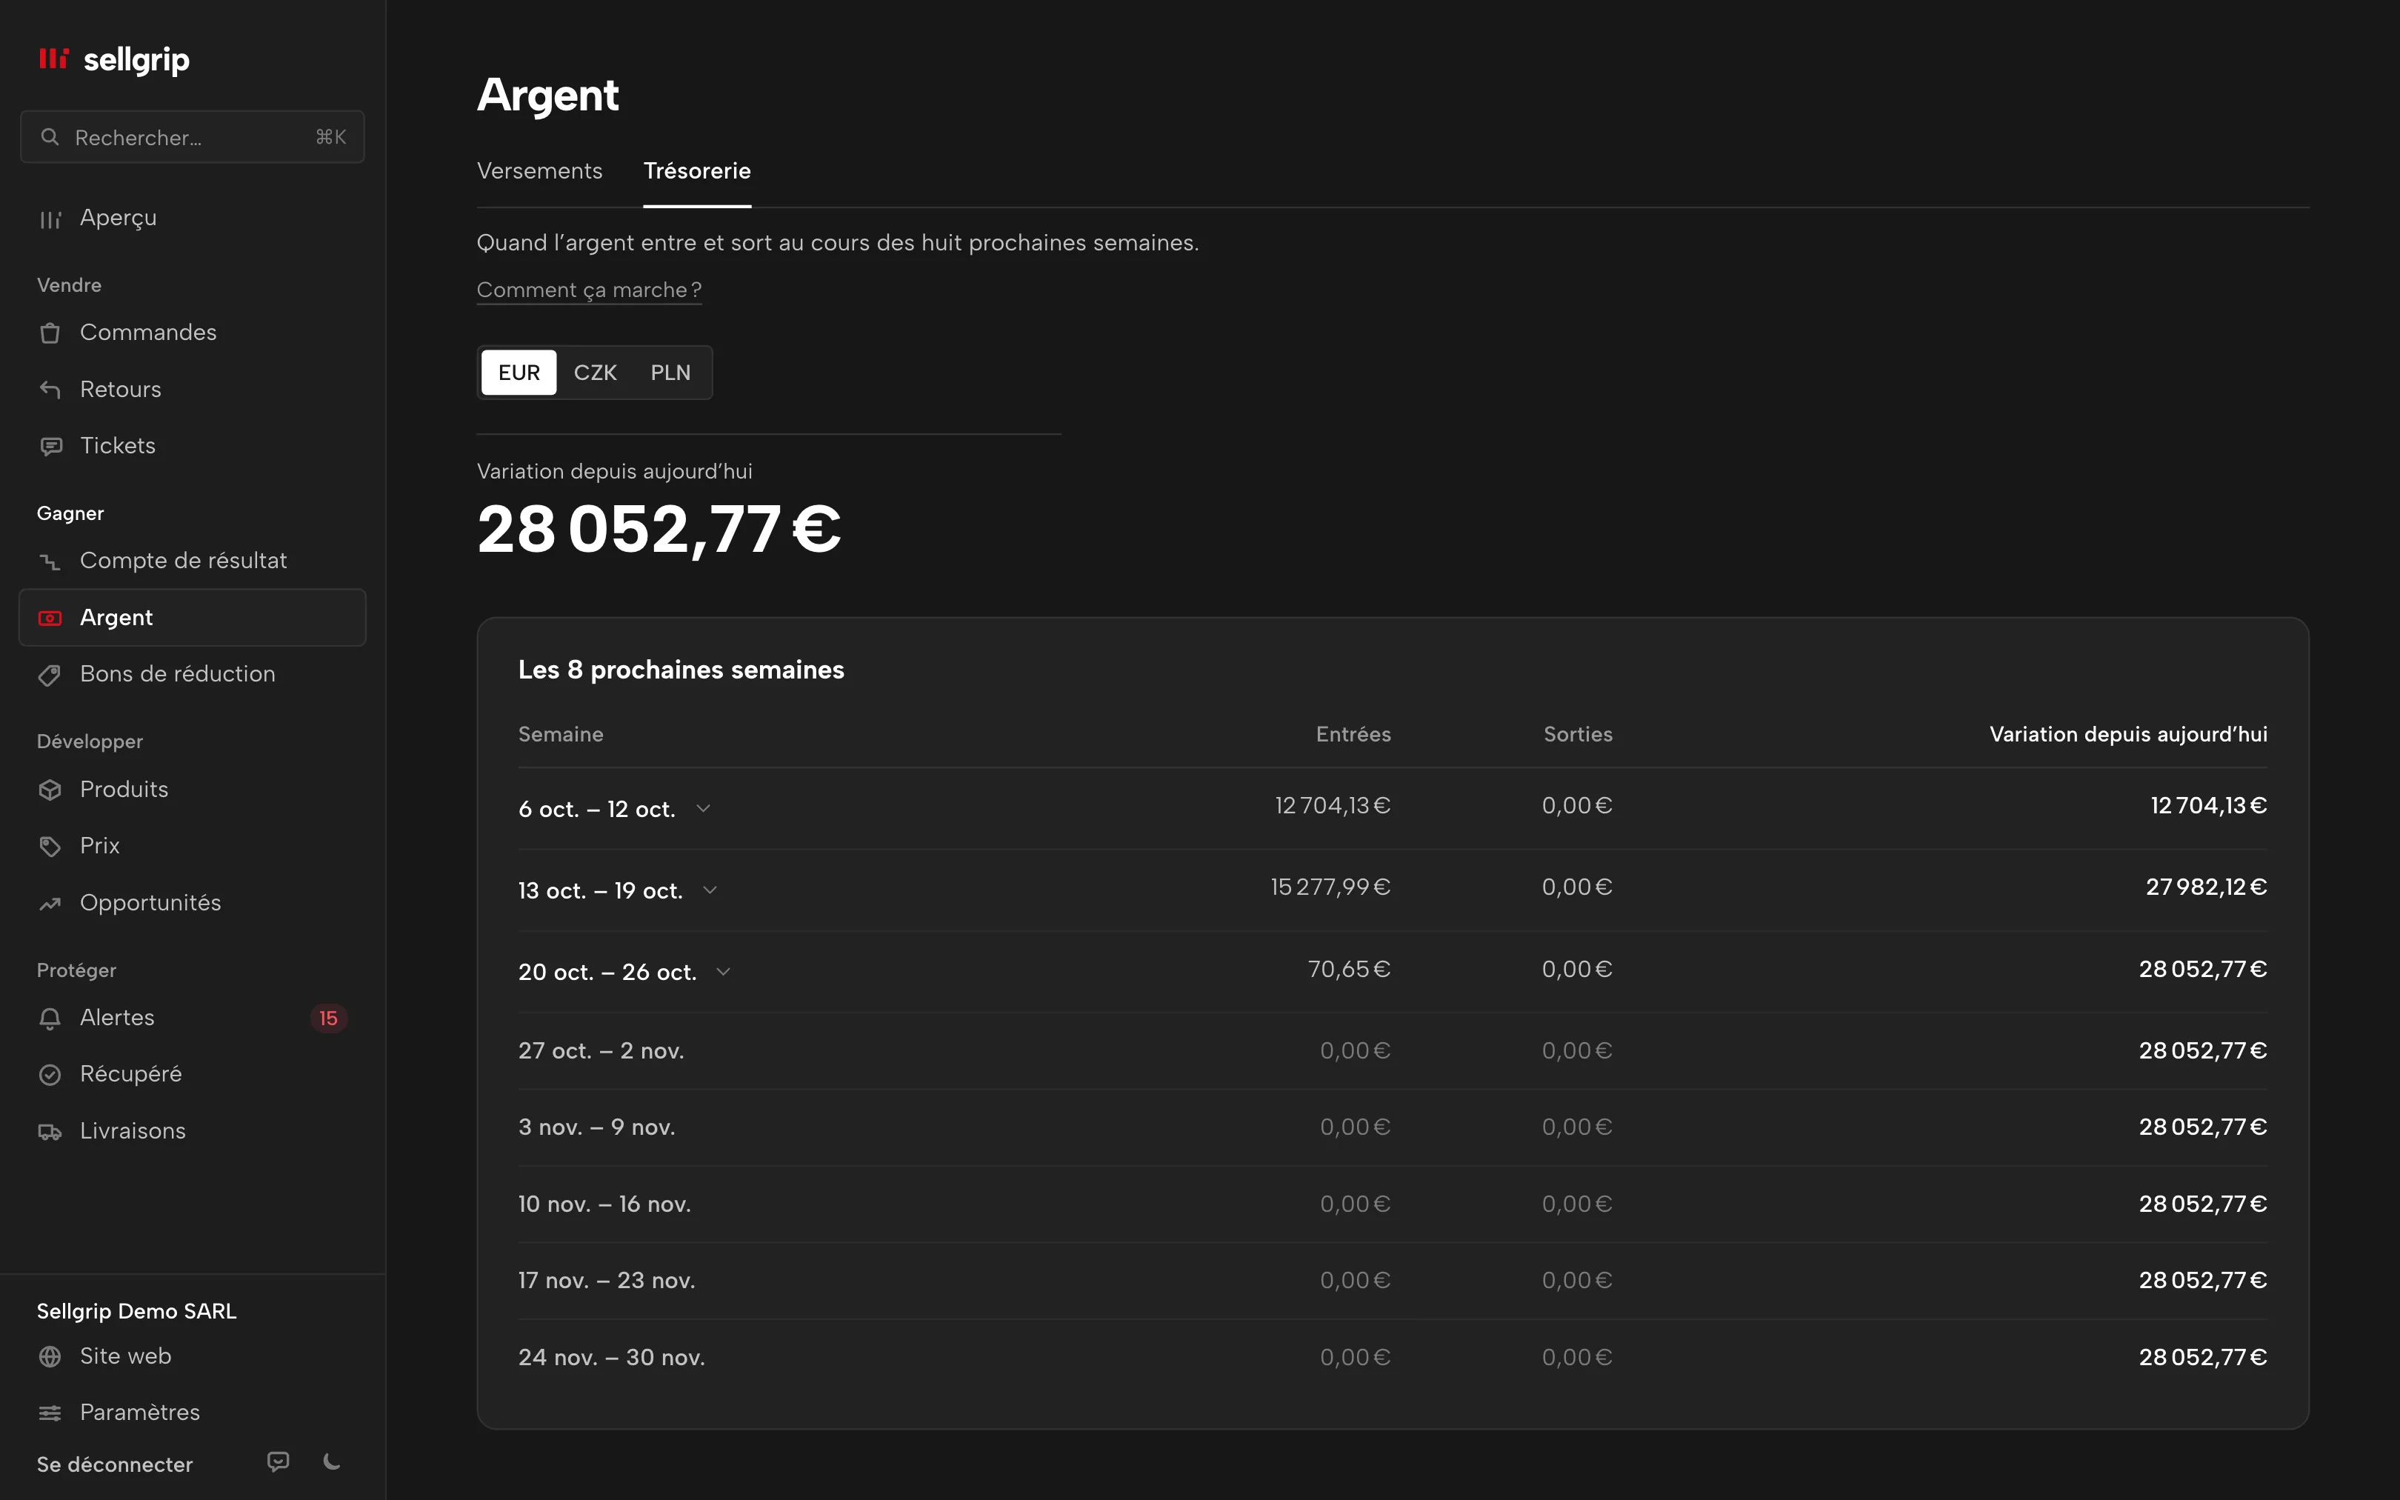Click the Prix tag icon

tap(50, 846)
